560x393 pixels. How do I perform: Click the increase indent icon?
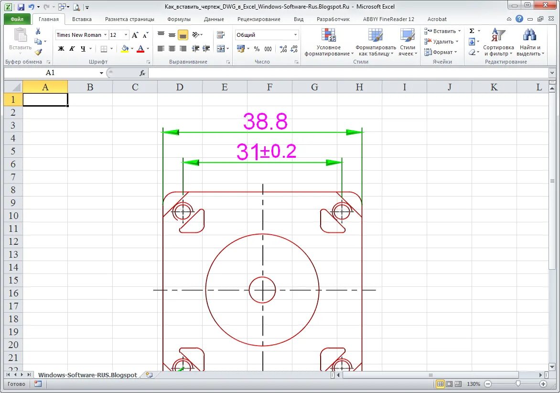206,49
